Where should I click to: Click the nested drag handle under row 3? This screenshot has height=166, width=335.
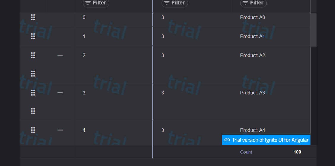click(33, 111)
